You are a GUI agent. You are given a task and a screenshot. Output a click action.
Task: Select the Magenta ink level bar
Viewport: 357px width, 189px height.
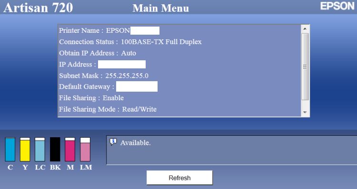coord(70,149)
